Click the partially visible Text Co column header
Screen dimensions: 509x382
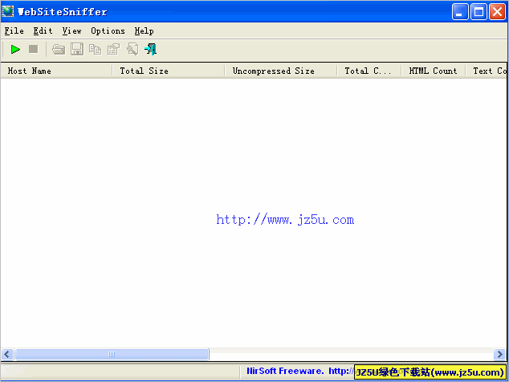click(487, 71)
